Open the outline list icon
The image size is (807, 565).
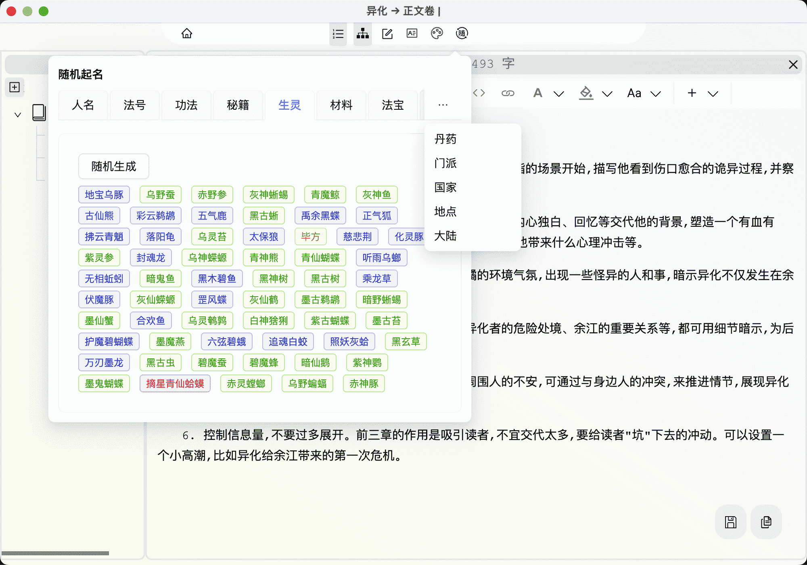(338, 34)
